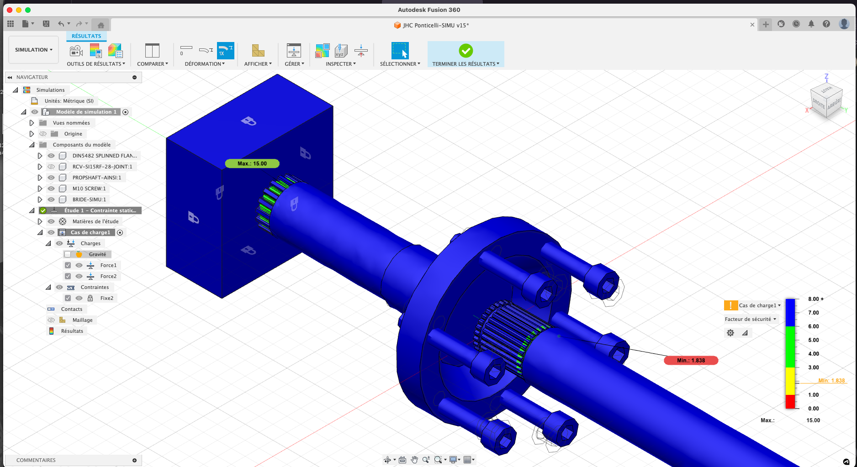The image size is (857, 467).
Task: Click the Contacts item in navigator
Action: tap(72, 309)
